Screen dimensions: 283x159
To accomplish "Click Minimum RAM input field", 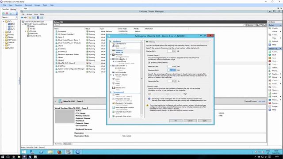I will point(172,66).
